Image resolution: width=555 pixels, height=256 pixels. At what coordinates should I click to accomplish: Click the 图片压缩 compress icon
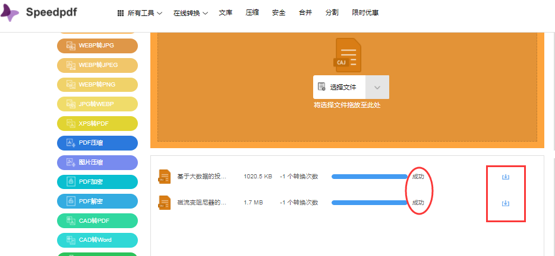click(x=71, y=162)
